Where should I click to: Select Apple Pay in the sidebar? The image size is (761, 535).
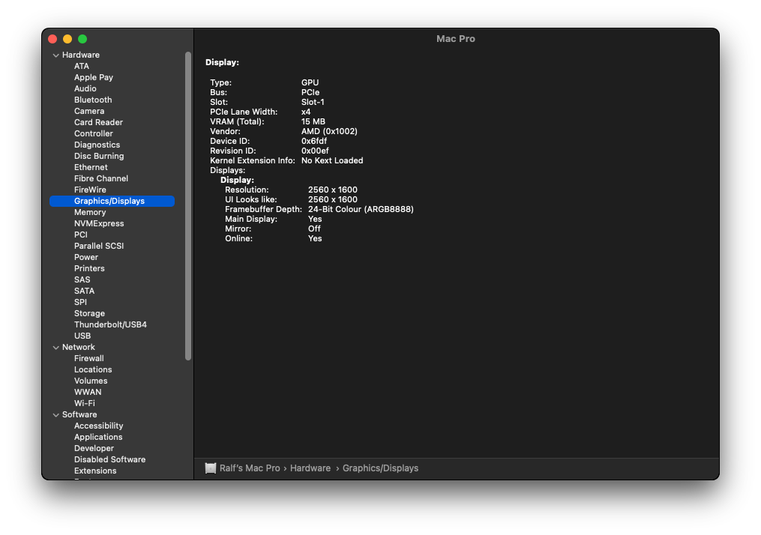point(94,77)
